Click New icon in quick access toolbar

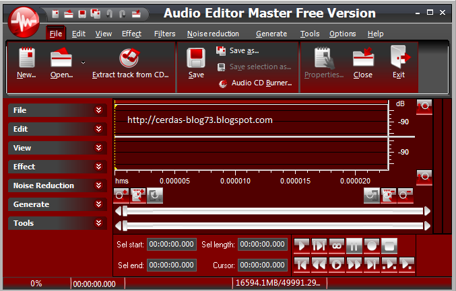55,13
